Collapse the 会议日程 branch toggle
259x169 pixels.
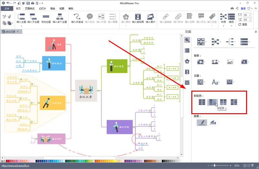click(x=134, y=127)
